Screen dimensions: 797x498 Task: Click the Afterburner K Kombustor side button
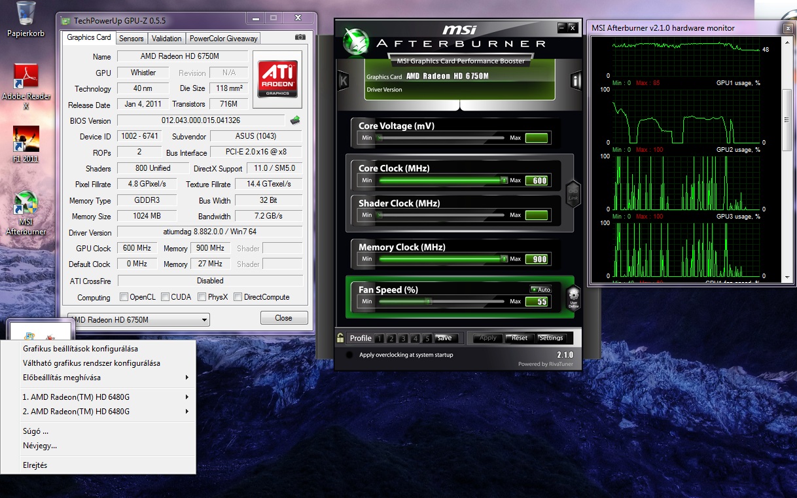tap(343, 81)
